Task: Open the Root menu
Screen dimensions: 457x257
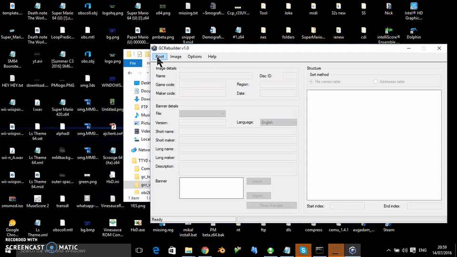Action: click(159, 57)
